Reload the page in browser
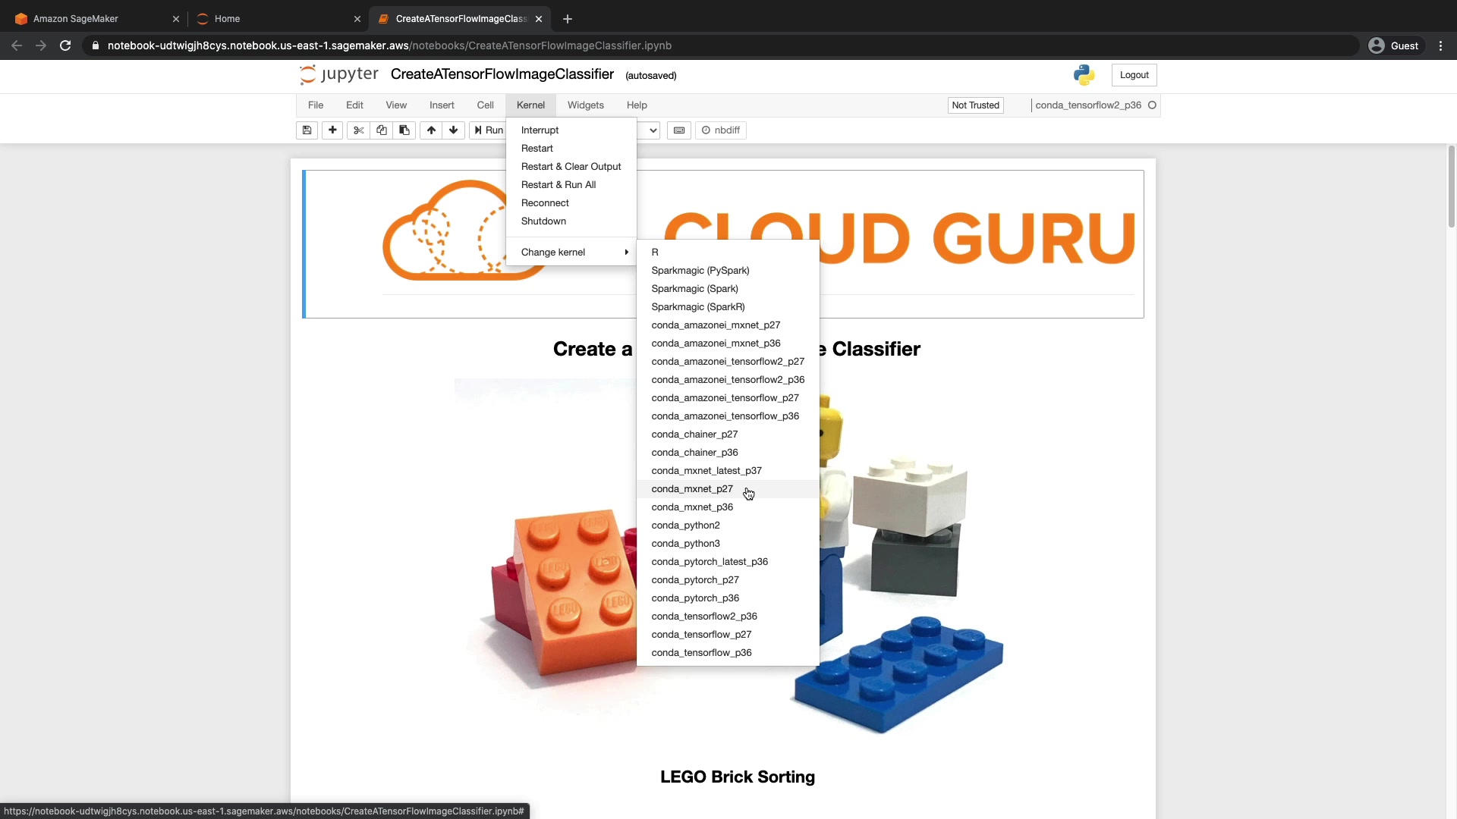 (65, 45)
